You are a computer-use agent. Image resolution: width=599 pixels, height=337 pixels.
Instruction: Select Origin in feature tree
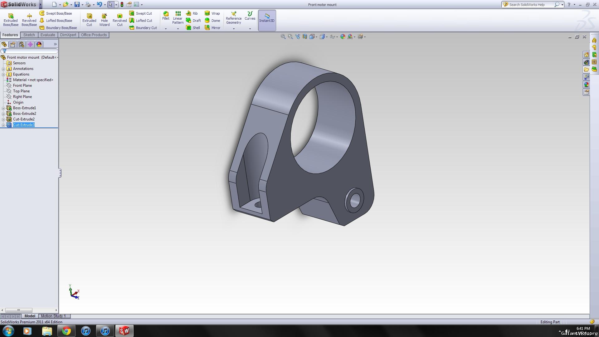15,102
